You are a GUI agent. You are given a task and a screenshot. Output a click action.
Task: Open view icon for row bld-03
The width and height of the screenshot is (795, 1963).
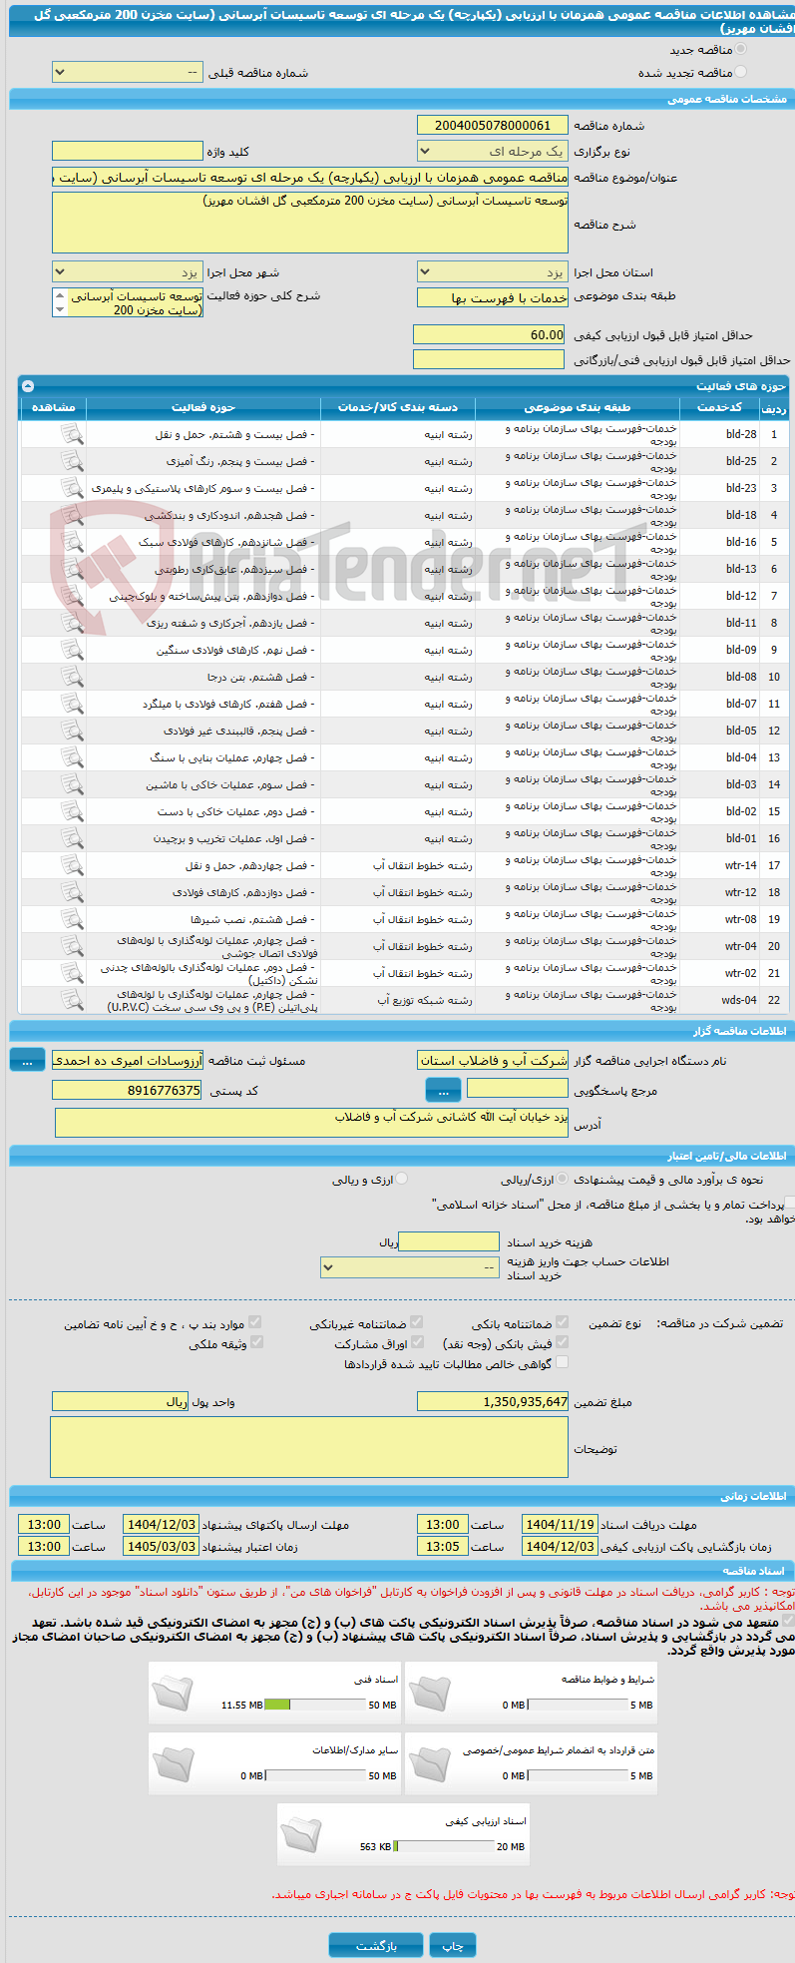(72, 784)
